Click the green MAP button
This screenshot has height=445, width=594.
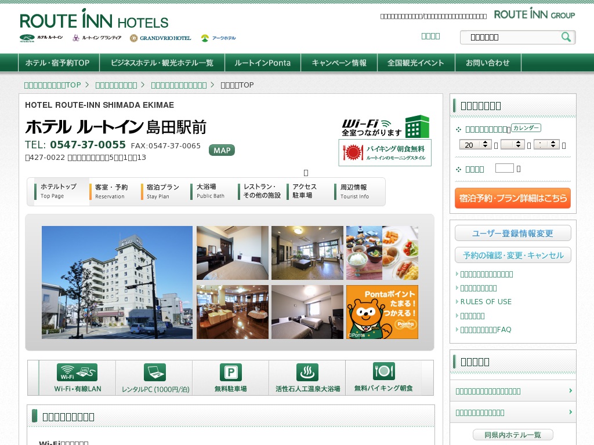coord(222,150)
